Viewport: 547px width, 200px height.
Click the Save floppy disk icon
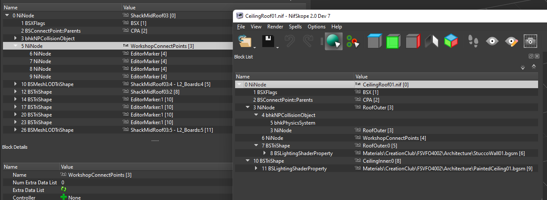(268, 42)
